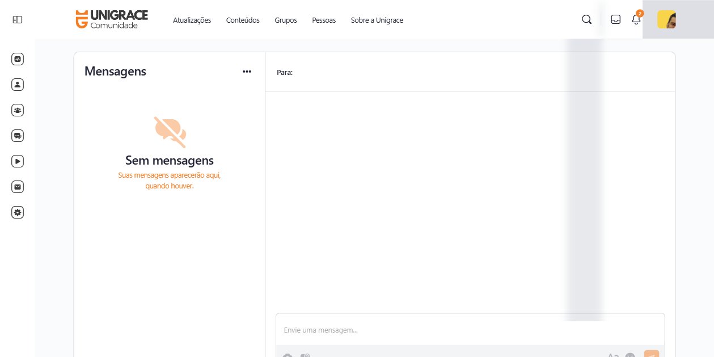Open the notifications bell
This screenshot has width=714, height=357.
[636, 20]
